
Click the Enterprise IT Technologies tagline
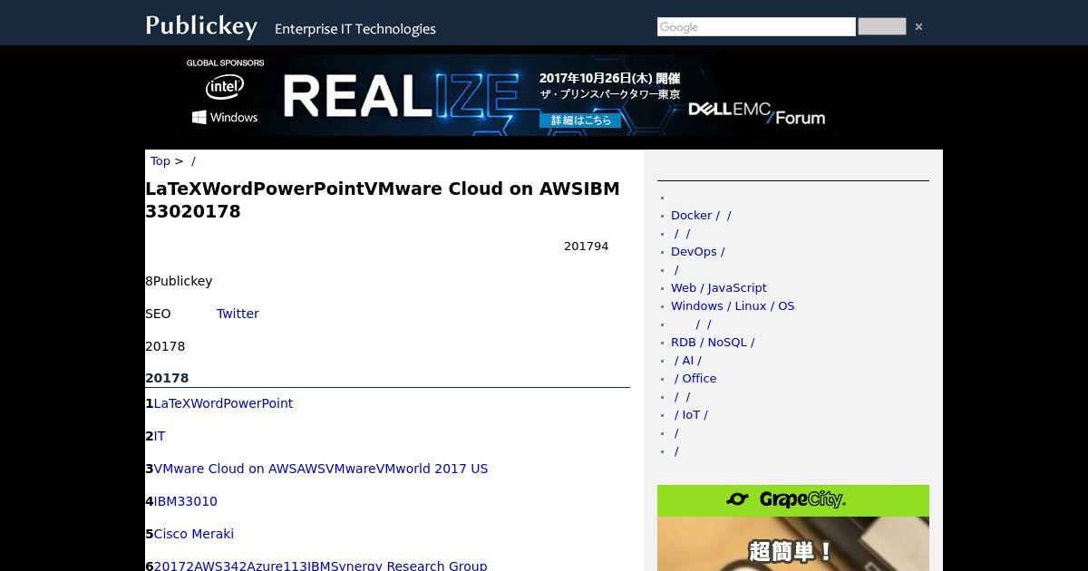pos(355,29)
